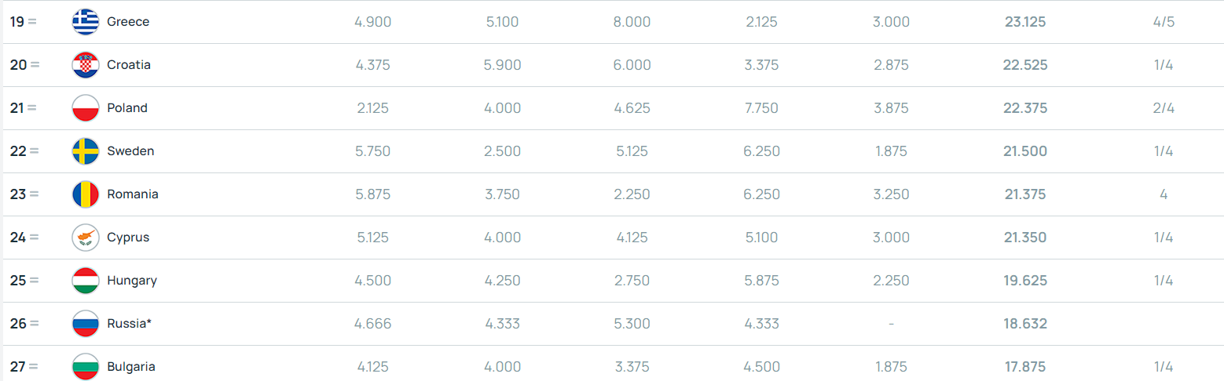Click the Bulgaria flag icon
Viewport: 1224px width, 381px height.
point(85,367)
